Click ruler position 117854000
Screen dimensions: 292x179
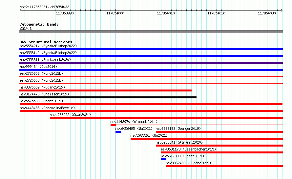(x=115, y=13)
